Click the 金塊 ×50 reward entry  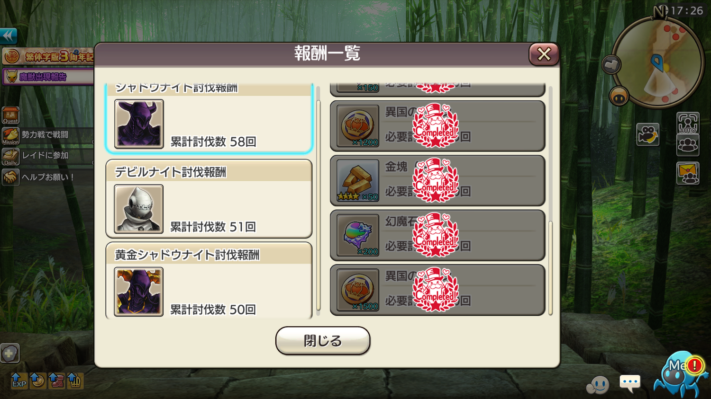tap(438, 180)
